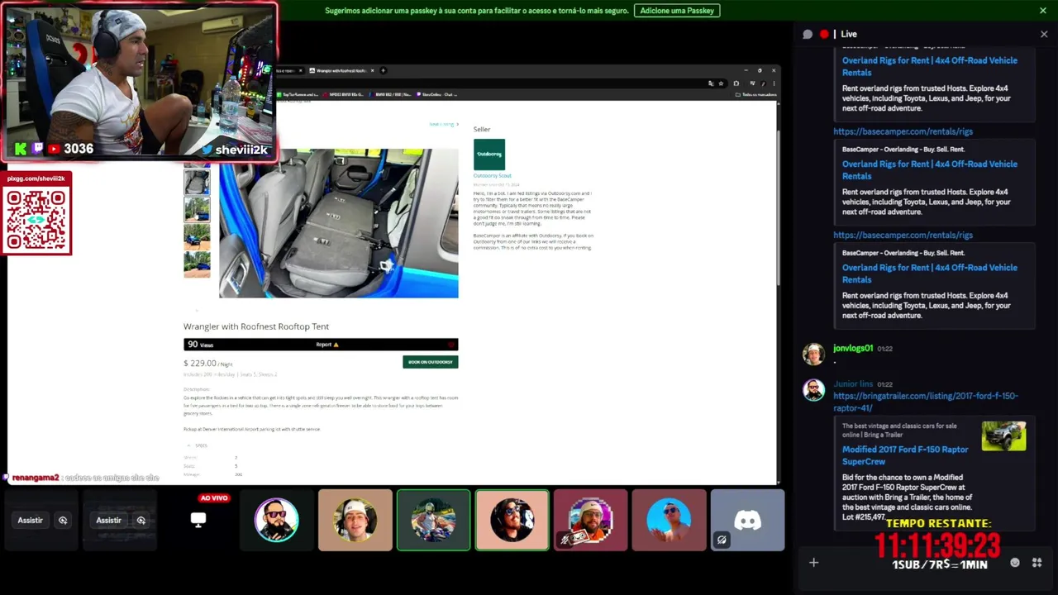This screenshot has height=595, width=1058.
Task: Click the Outdoorsy seller logo
Action: 488,155
